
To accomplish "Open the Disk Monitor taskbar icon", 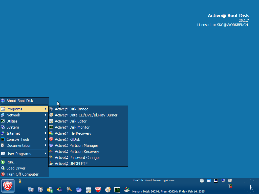I will [117, 189].
